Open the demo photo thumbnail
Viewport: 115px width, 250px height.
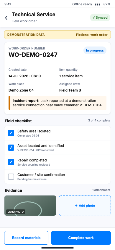[30, 206]
